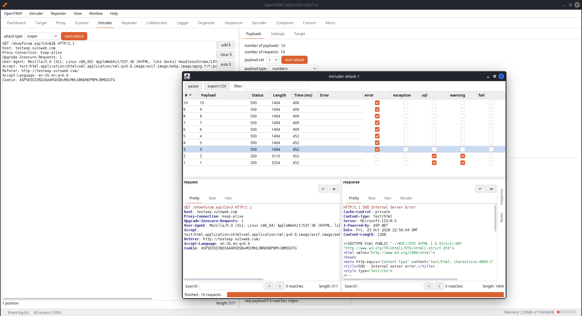Sort results by Status column header
The image size is (582, 316).
coord(260,95)
